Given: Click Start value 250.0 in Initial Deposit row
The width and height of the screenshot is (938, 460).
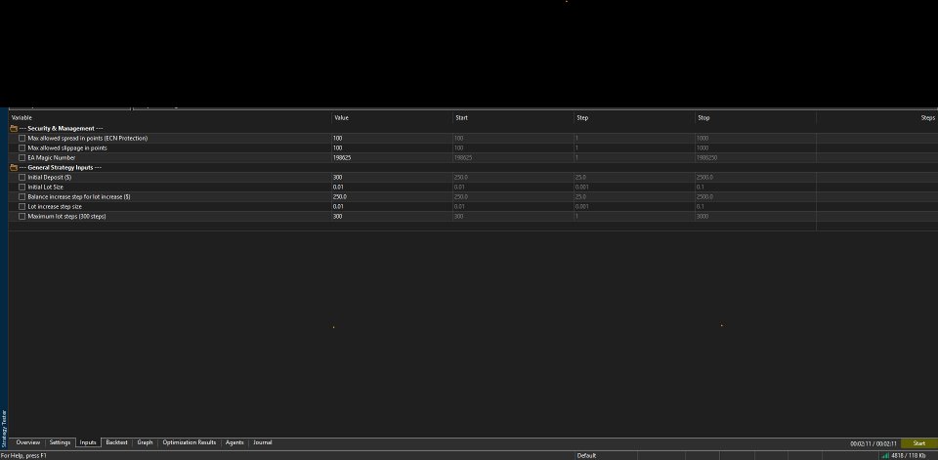Looking at the screenshot, I should point(513,177).
